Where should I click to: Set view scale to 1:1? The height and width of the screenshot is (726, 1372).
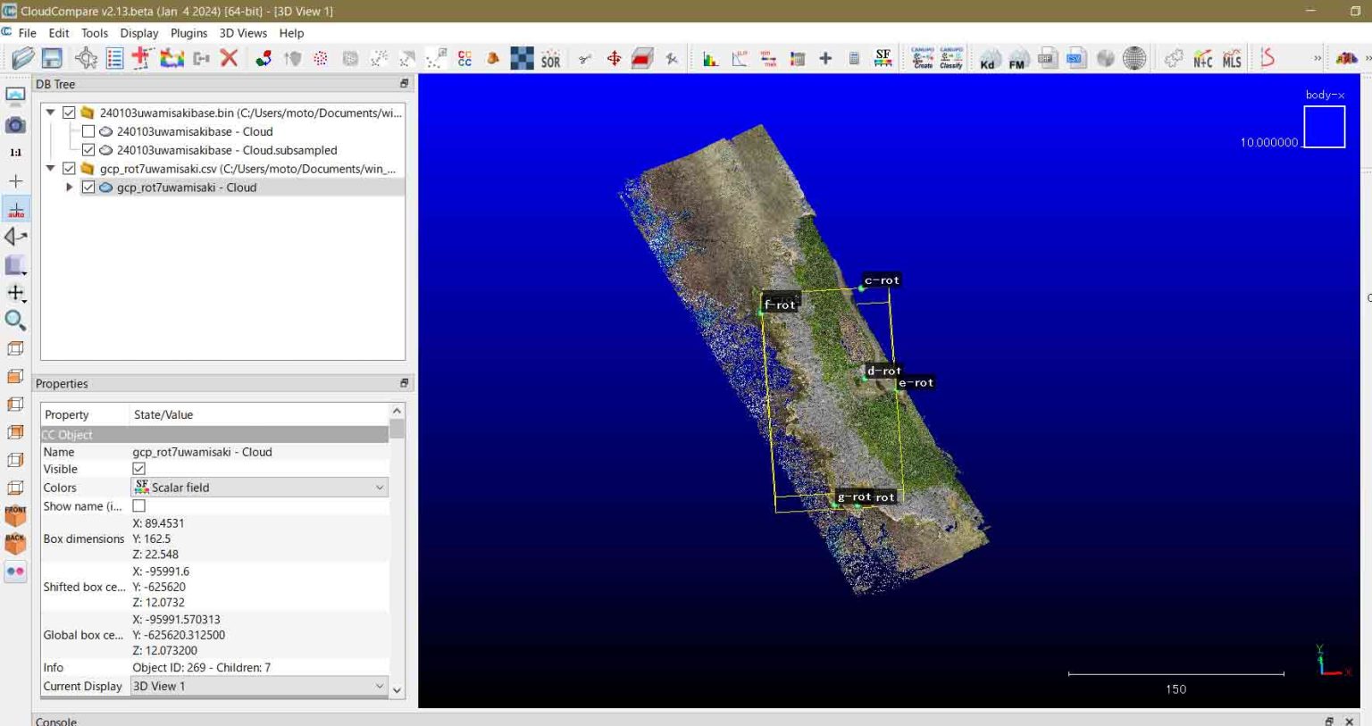15,153
